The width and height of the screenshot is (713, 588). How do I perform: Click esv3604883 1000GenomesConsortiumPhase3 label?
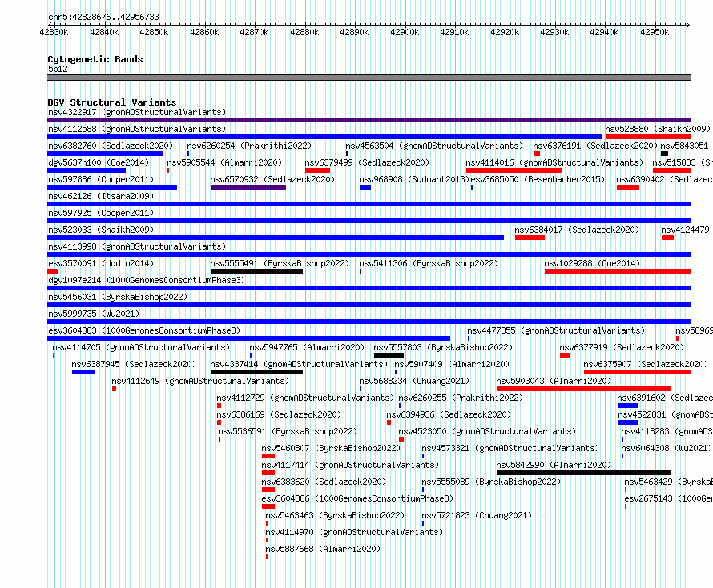(144, 330)
